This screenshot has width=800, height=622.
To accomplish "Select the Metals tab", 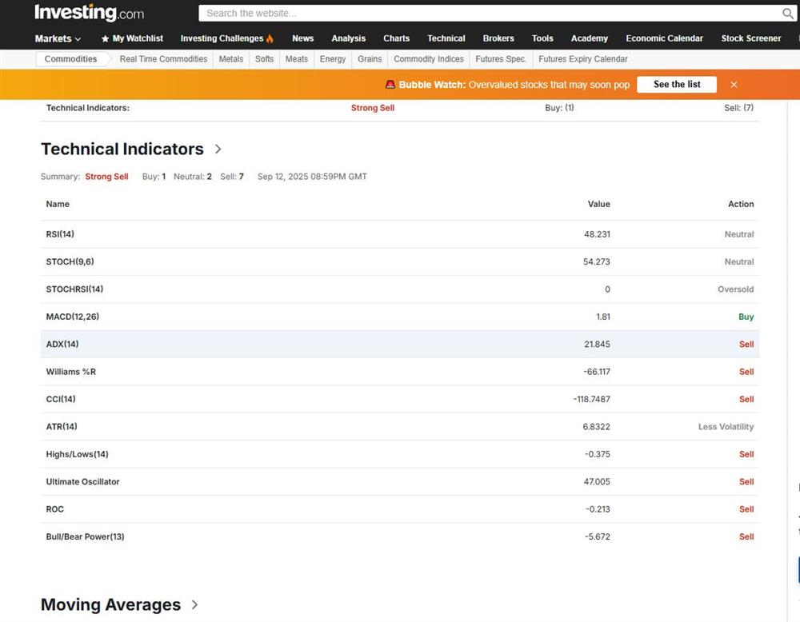I will pos(231,59).
